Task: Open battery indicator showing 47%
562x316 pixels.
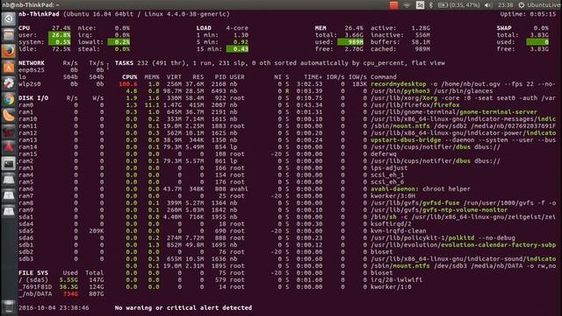Action: (458, 5)
